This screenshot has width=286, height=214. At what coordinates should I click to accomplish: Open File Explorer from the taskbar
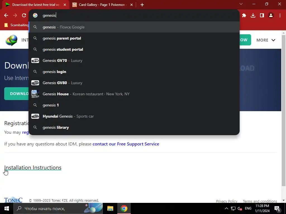(x=110, y=208)
